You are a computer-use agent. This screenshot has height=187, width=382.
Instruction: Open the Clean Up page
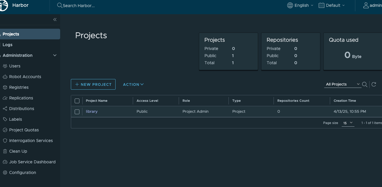click(x=18, y=151)
